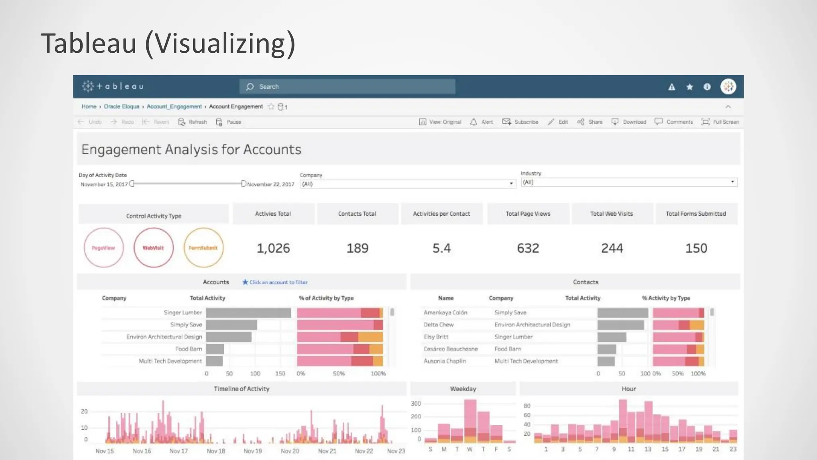Click the Alert toolbar label
The height and width of the screenshot is (460, 817).
pos(487,122)
